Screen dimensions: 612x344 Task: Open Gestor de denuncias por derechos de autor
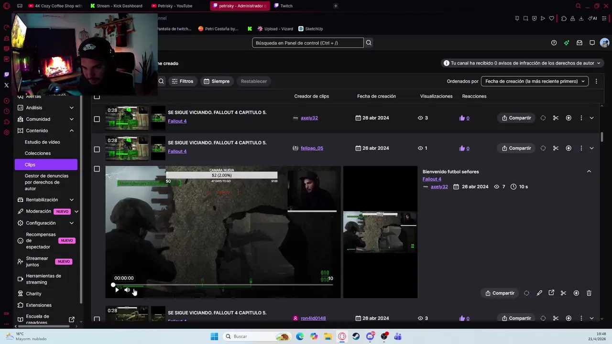(46, 182)
